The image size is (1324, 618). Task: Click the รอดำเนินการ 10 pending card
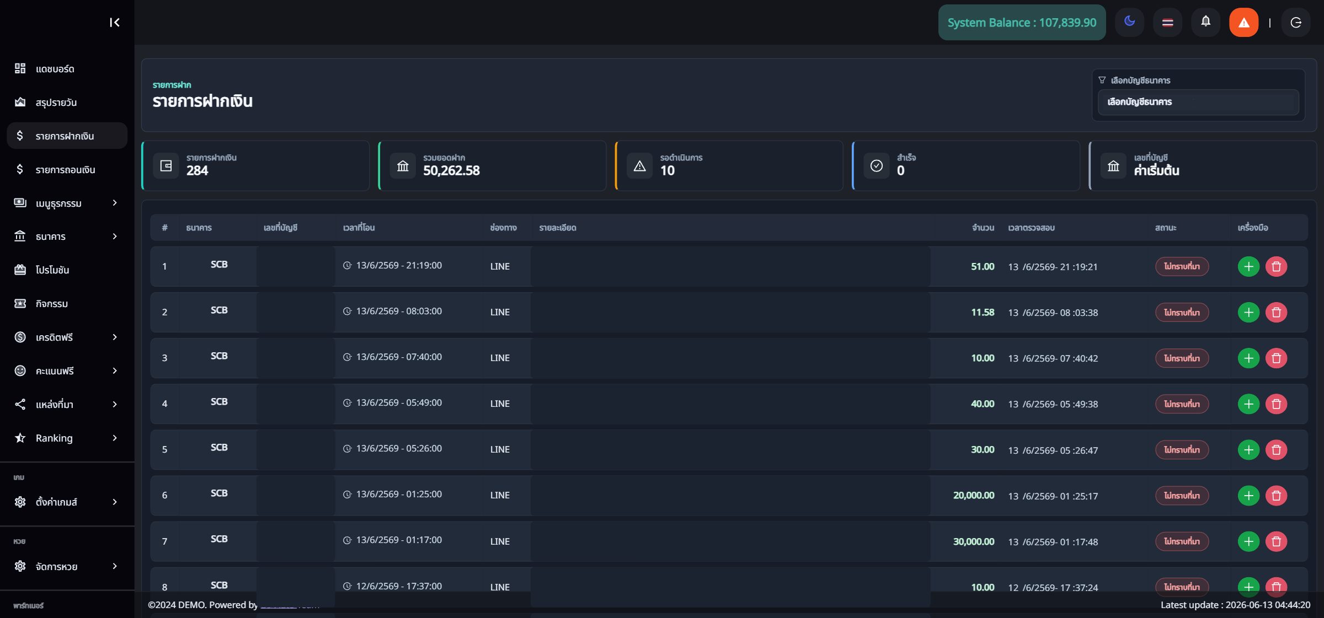729,165
